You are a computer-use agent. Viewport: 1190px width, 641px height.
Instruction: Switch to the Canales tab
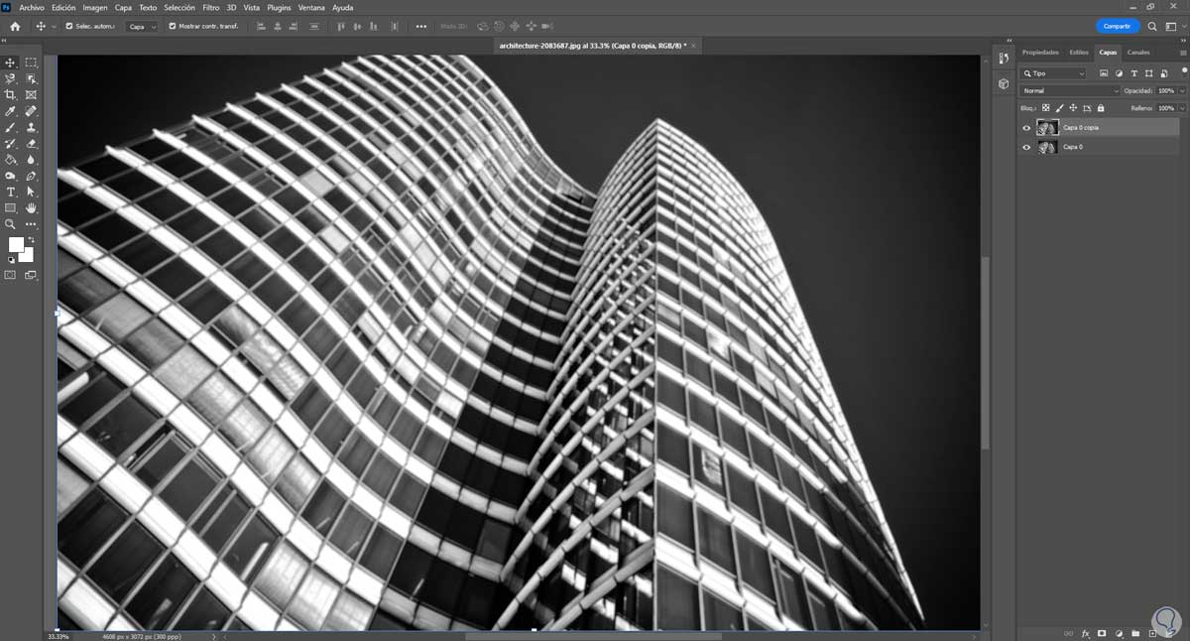[x=1138, y=53]
